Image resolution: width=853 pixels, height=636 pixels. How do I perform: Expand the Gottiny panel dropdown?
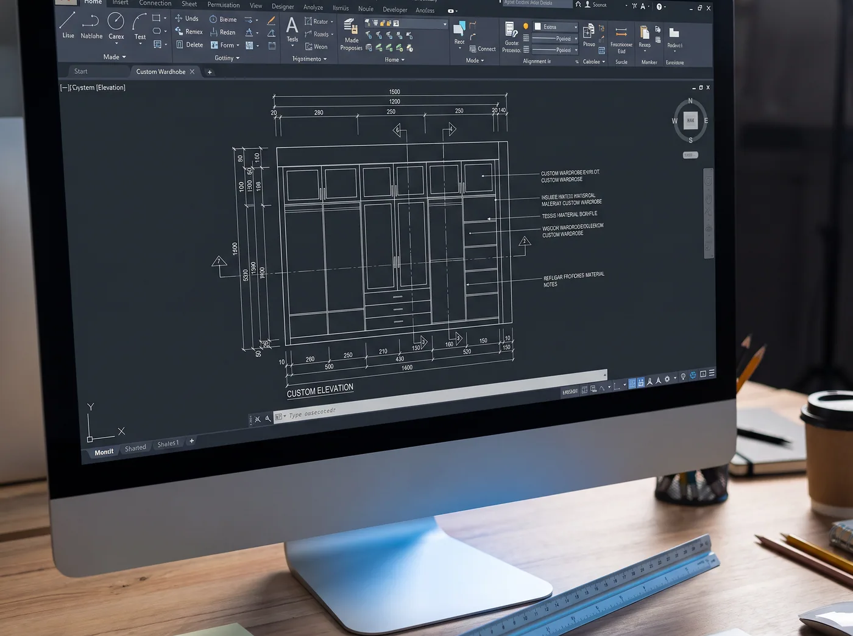(x=227, y=58)
